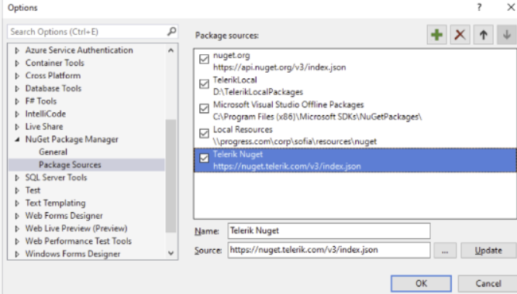Confirm the dialog with OK
Viewport: 517px width, 294px height.
(x=422, y=283)
